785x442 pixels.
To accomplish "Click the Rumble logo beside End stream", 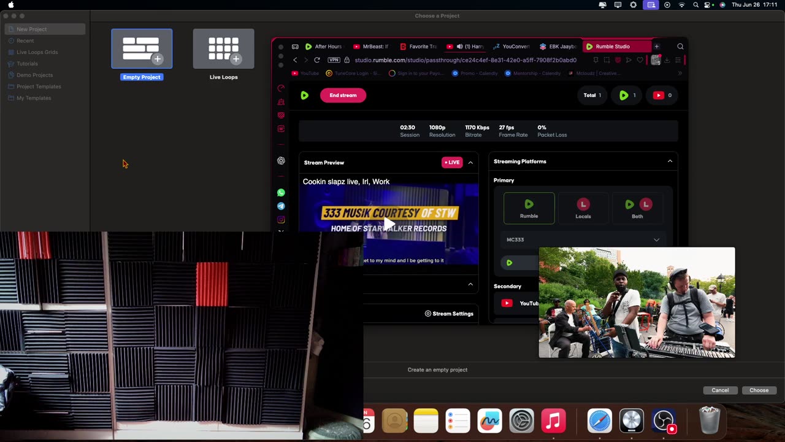I will pyautogui.click(x=305, y=95).
